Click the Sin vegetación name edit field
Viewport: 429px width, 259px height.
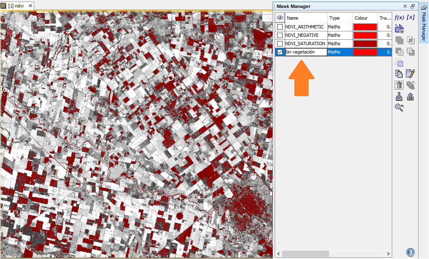pos(306,52)
